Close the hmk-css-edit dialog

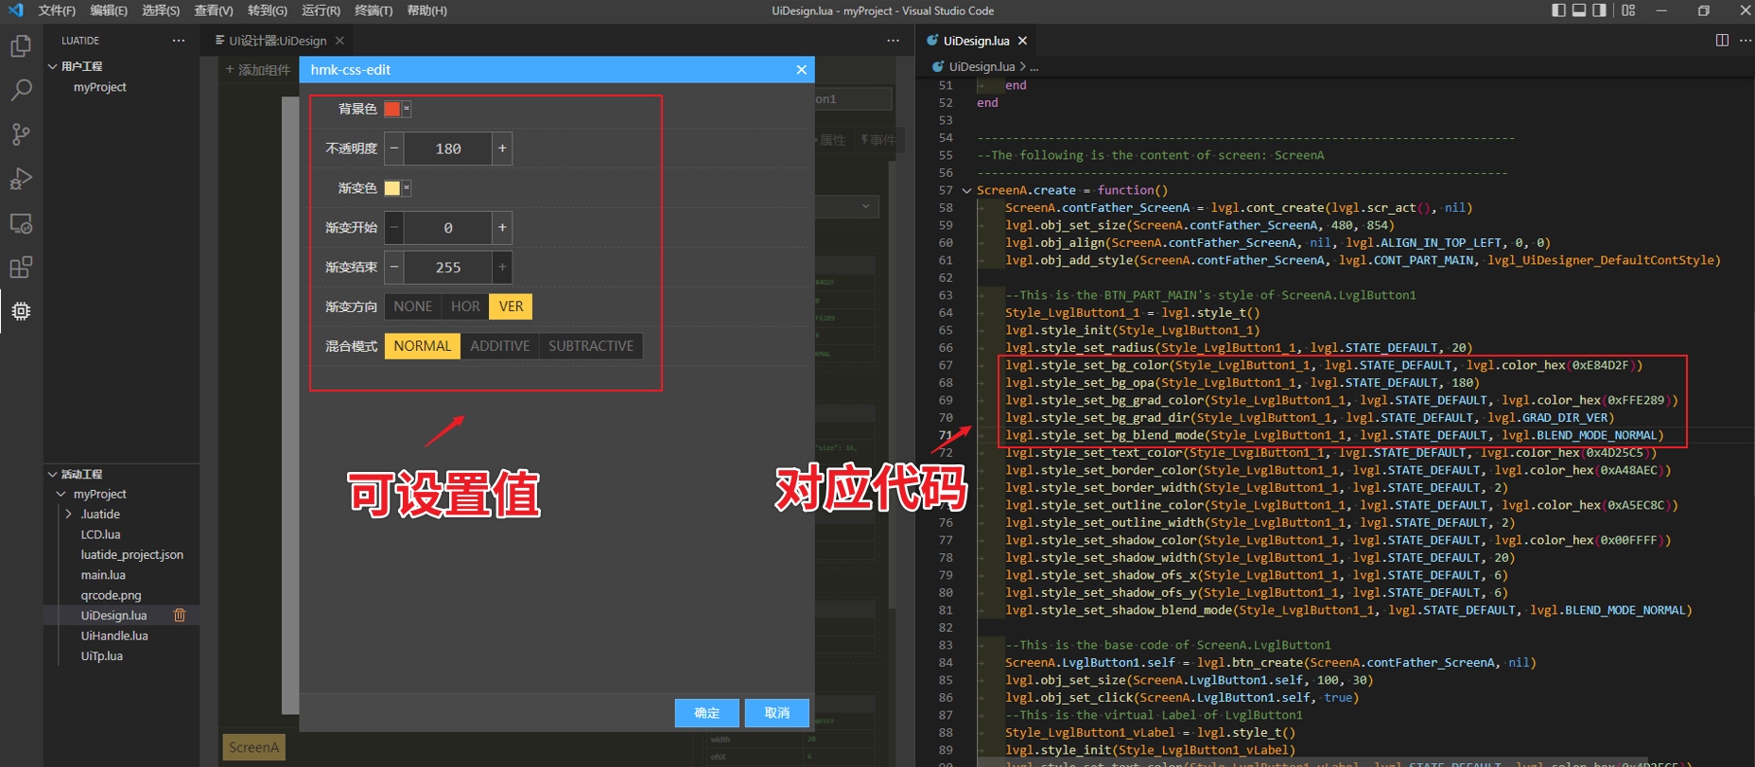point(801,70)
